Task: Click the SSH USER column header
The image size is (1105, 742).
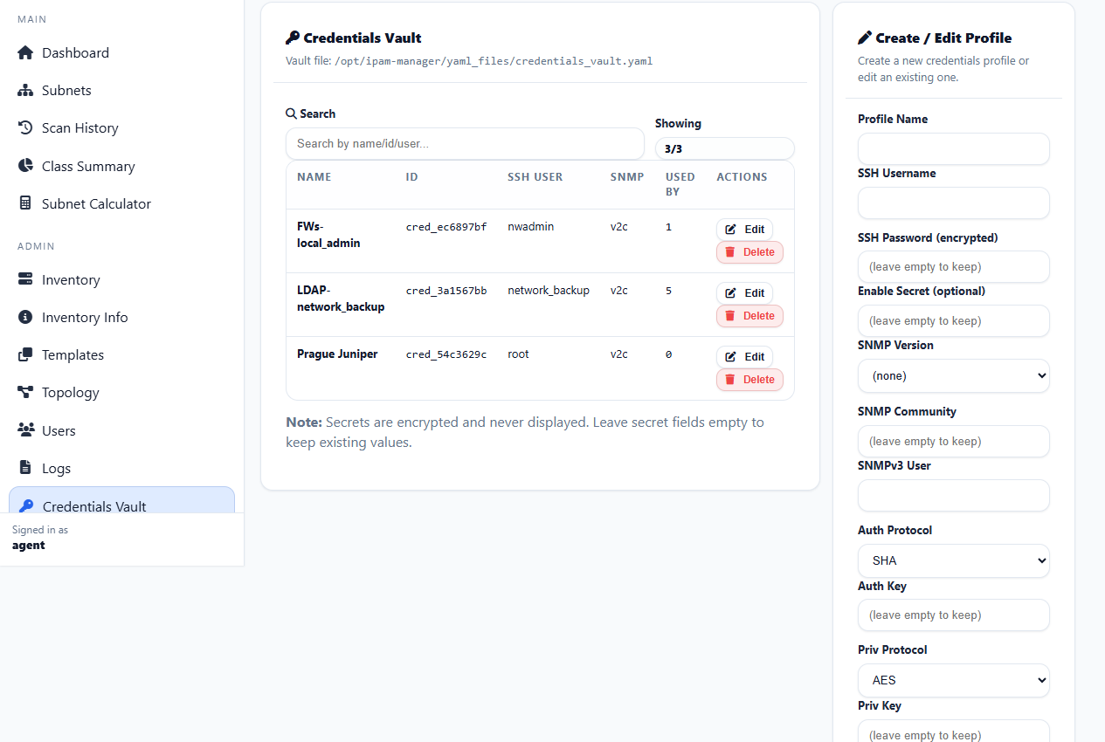Action: (535, 177)
